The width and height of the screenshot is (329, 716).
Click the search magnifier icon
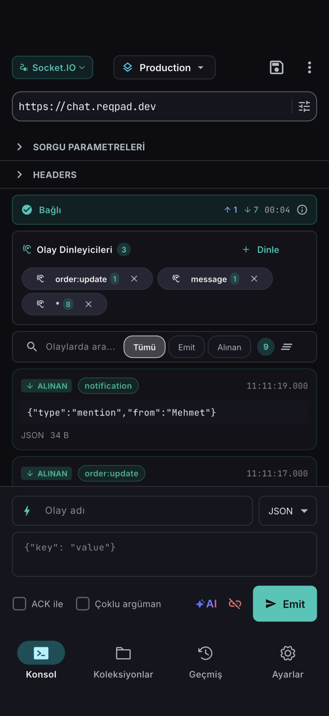(x=32, y=347)
